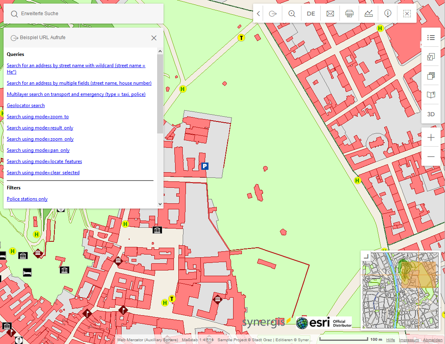
Task: Switch language using the DE button
Action: [x=311, y=14]
